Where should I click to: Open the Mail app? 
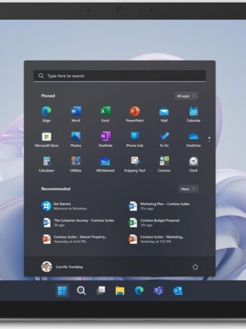pyautogui.click(x=164, y=114)
